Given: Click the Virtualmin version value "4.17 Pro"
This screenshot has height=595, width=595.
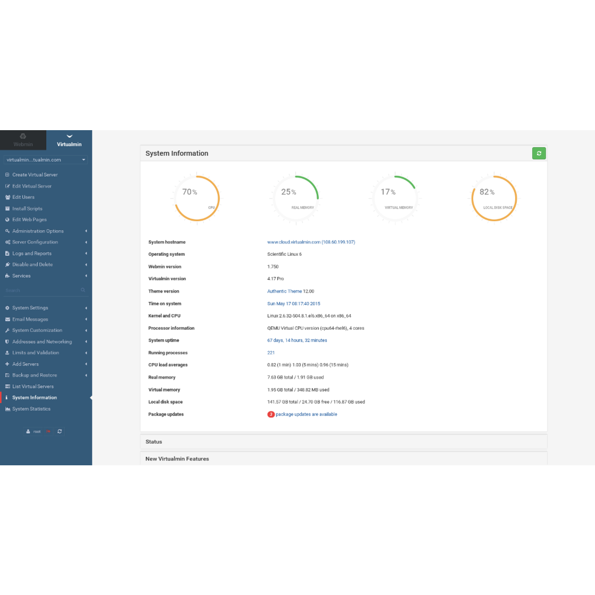Looking at the screenshot, I should (275, 279).
